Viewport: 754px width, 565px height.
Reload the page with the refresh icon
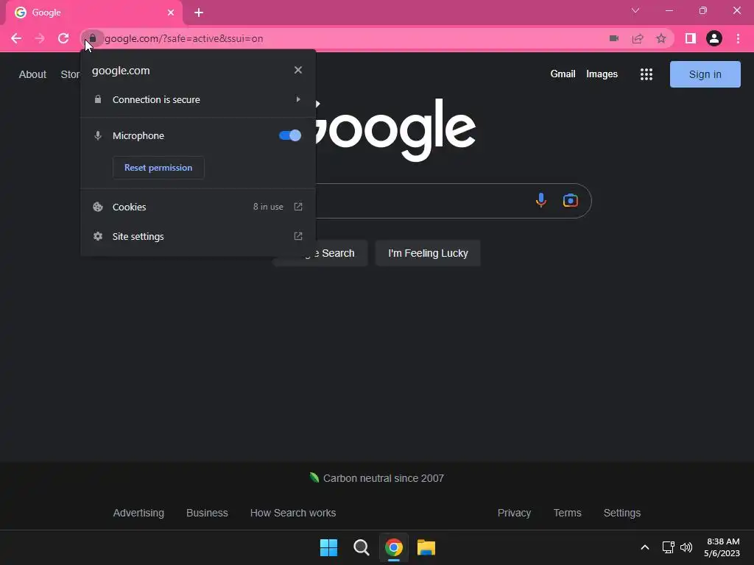(x=63, y=38)
